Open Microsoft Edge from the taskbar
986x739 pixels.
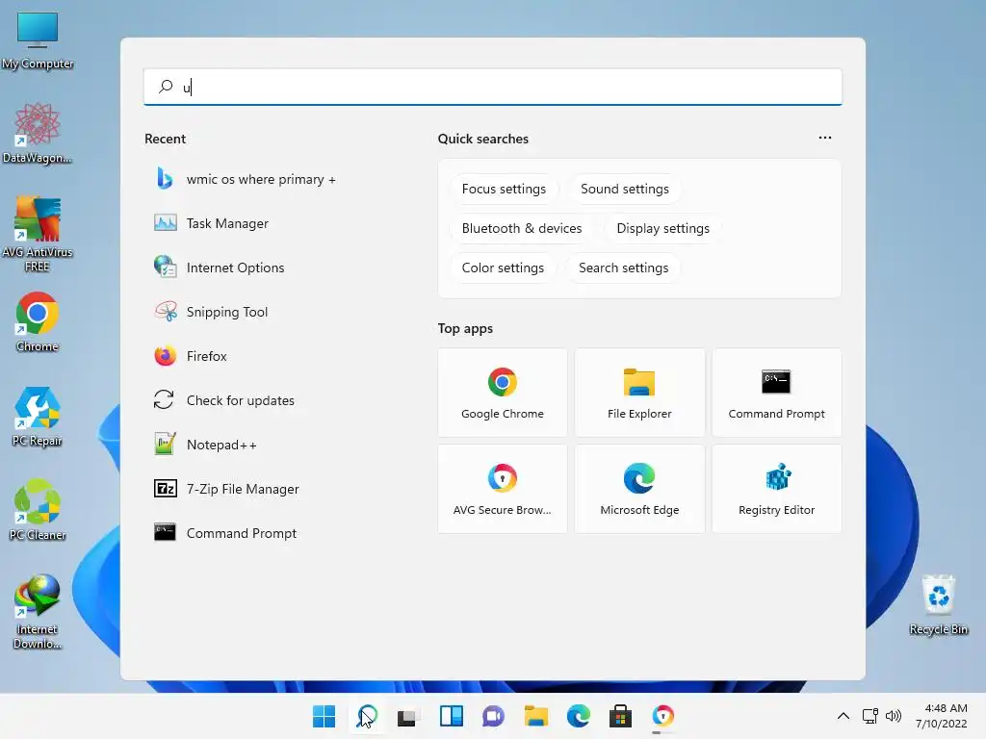(578, 716)
